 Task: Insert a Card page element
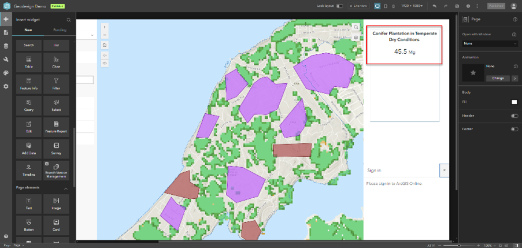(56, 225)
